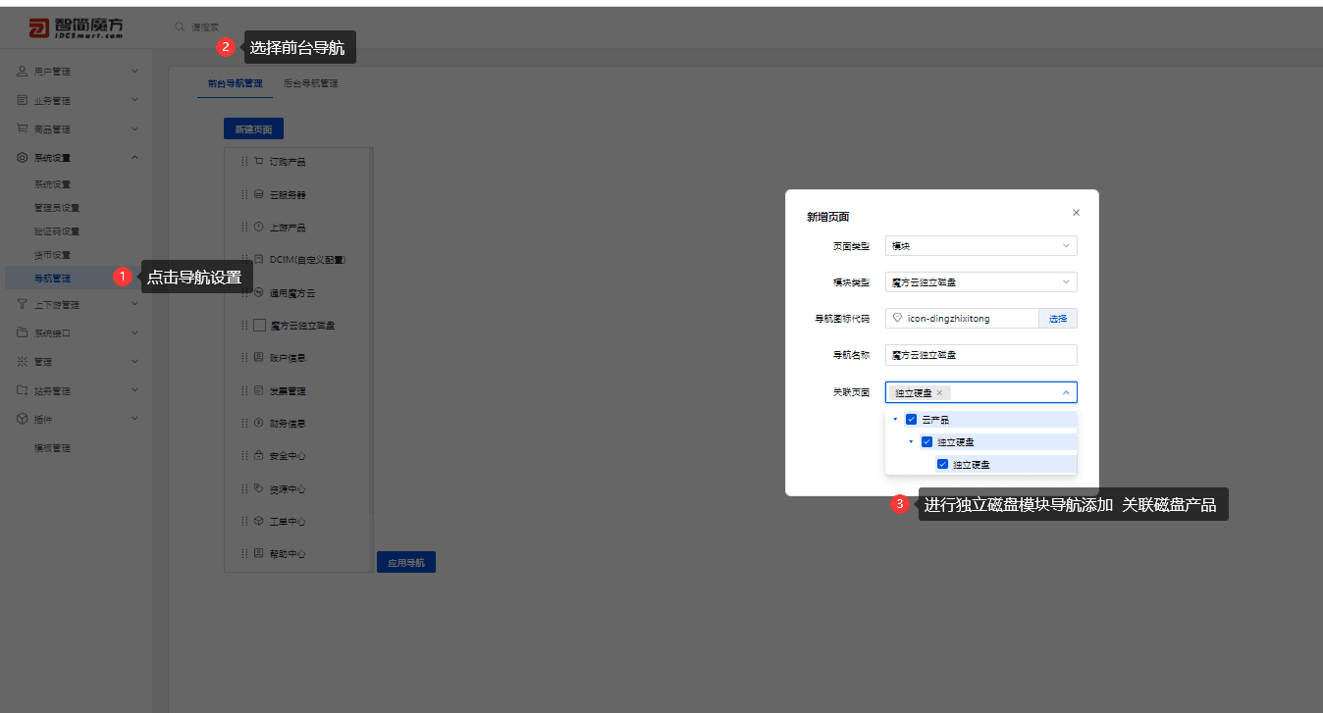Click the 上下游管理 funnel icon in sidebar
The height and width of the screenshot is (713, 1323).
23,304
